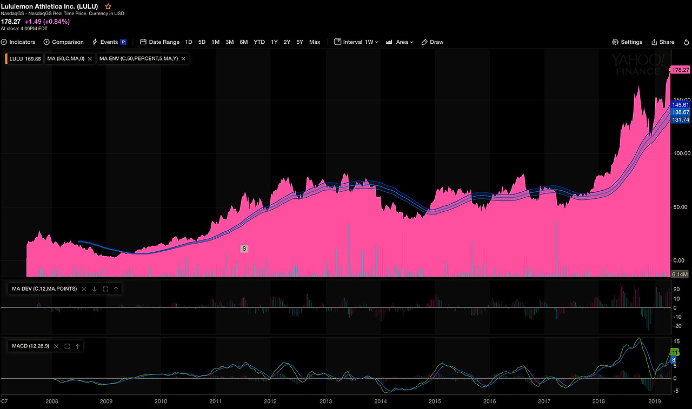Expand the Interval 1W dropdown
The width and height of the screenshot is (692, 409).
coord(356,42)
